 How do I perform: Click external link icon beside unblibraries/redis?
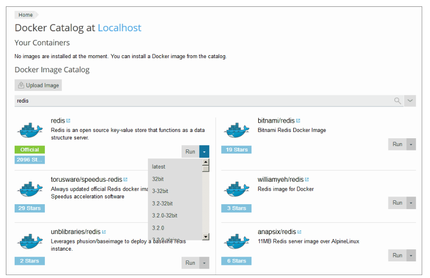click(x=104, y=232)
